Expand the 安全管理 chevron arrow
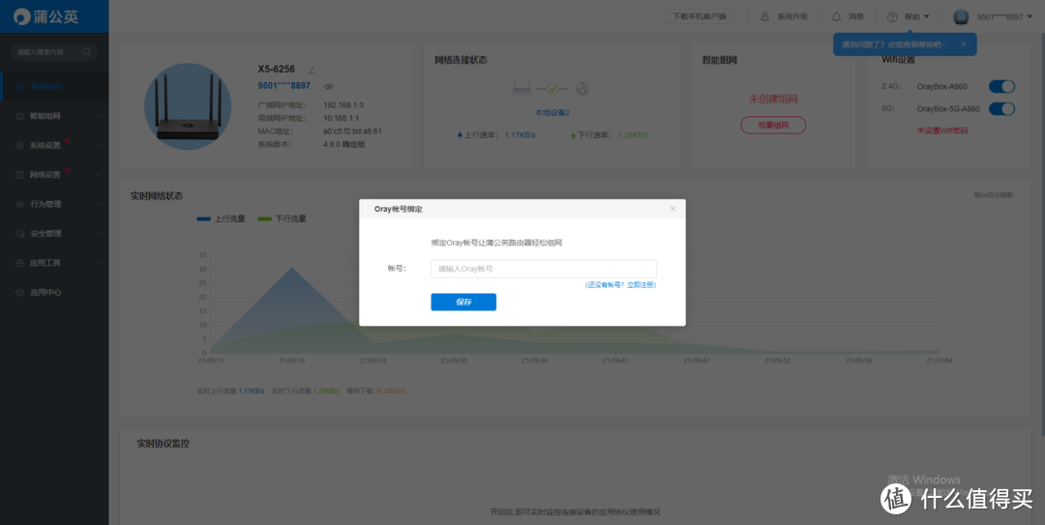 point(98,233)
